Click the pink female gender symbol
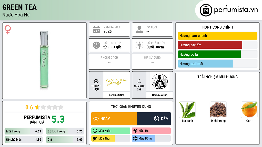This screenshot has height=147, width=262. click(8, 30)
